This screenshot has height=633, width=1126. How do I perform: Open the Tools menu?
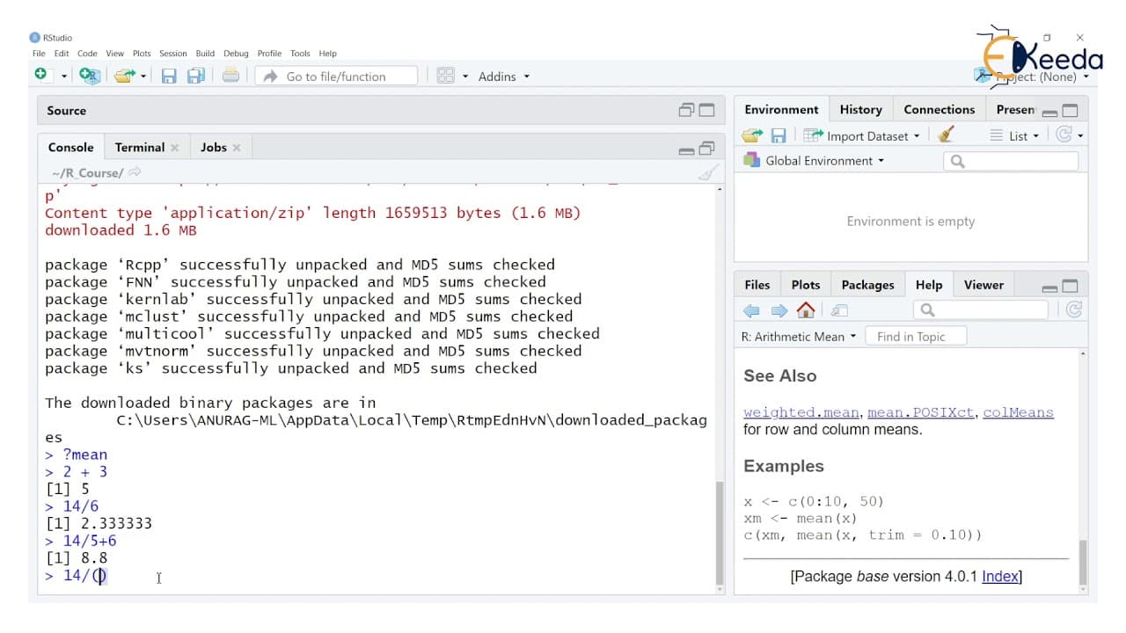[300, 54]
